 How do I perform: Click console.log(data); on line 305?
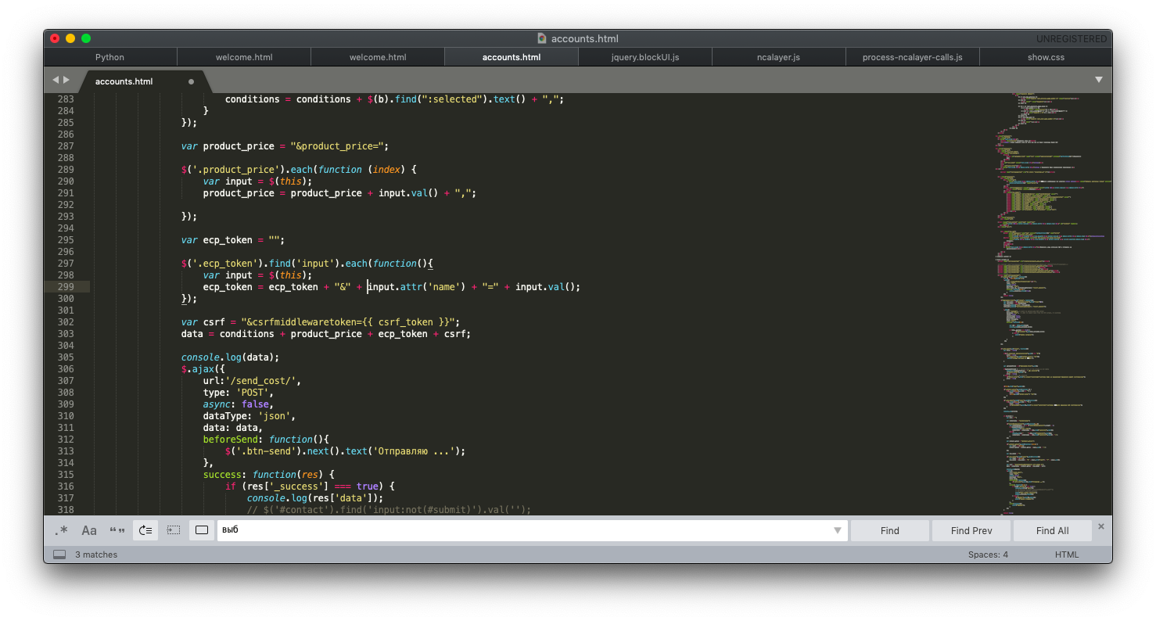click(230, 357)
